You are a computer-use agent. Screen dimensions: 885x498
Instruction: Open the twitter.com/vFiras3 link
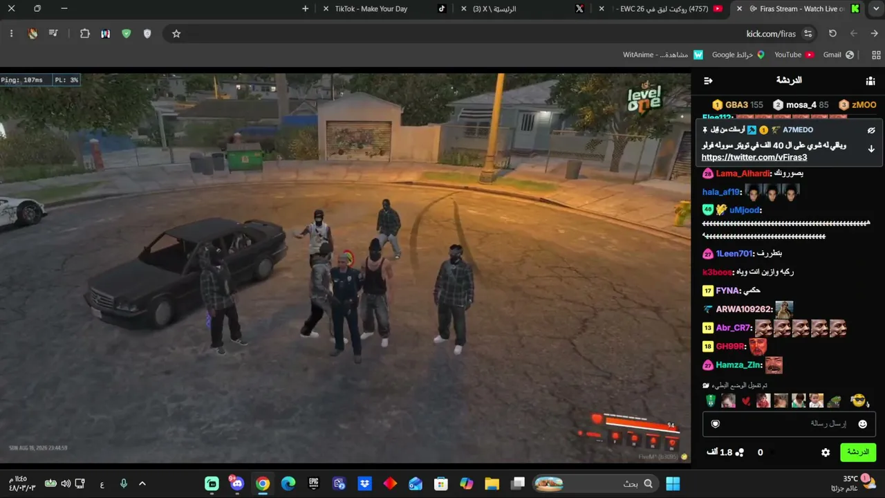click(x=754, y=158)
